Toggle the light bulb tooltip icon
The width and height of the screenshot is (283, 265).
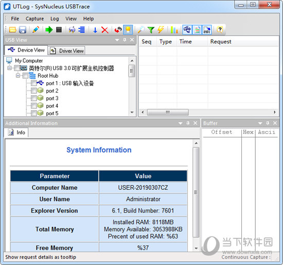point(128,30)
